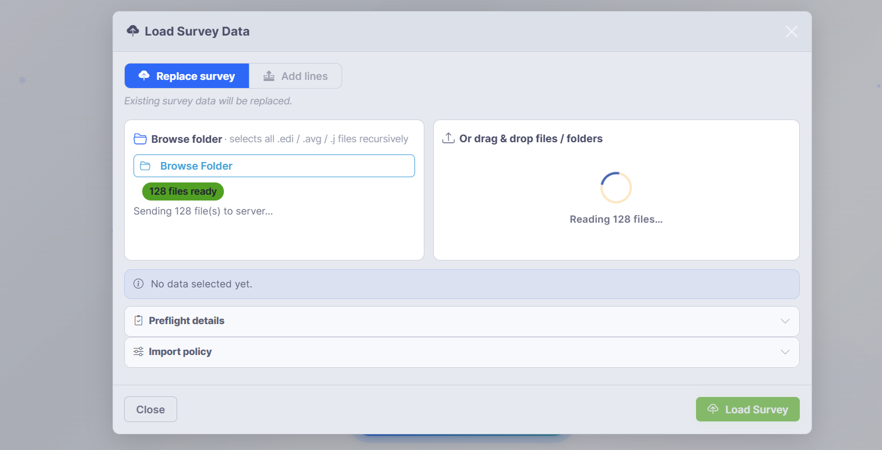882x450 pixels.
Task: Click the cloud icon in Replace survey tab
Action: pyautogui.click(x=144, y=76)
